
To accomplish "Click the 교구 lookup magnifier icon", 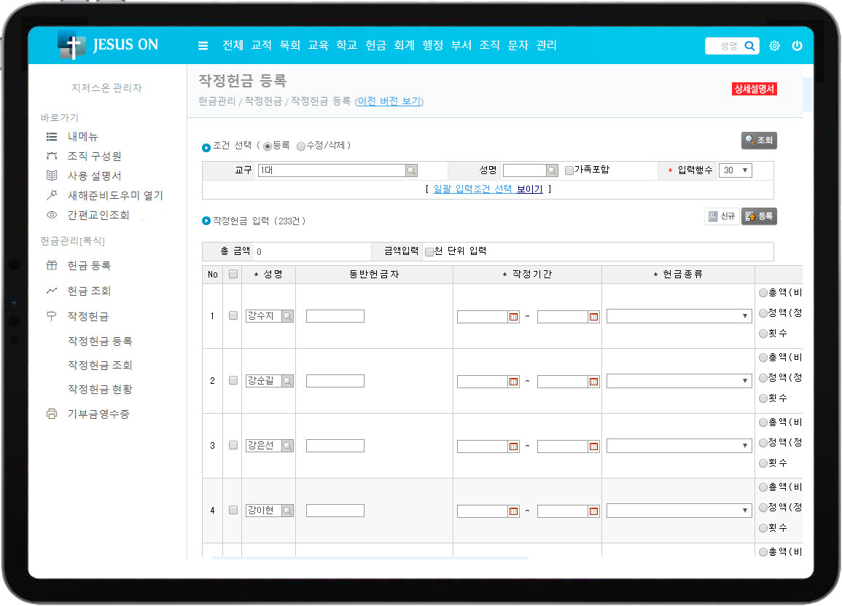I will (x=412, y=170).
